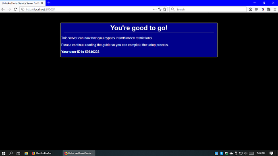Close the Firefox window
This screenshot has width=278, height=156.
tap(273, 3)
